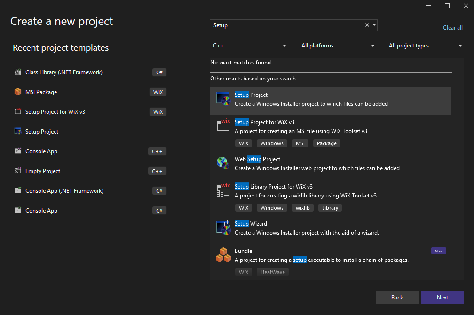Image resolution: width=474 pixels, height=315 pixels.
Task: Click the Setup Project template icon in results
Action: pos(223,98)
